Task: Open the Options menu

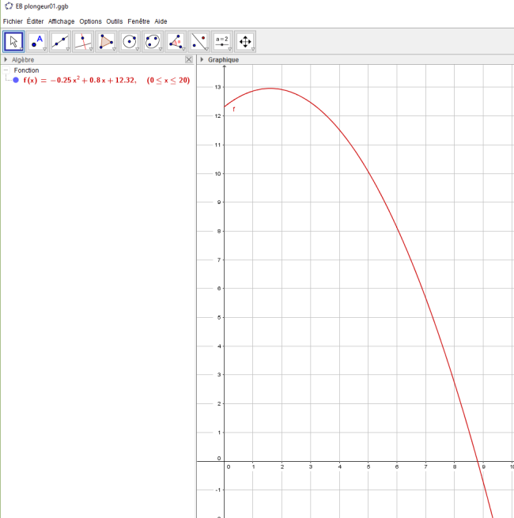Action: [90, 21]
